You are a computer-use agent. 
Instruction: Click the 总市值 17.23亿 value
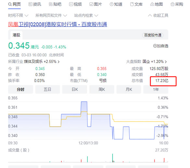click(x=162, y=81)
